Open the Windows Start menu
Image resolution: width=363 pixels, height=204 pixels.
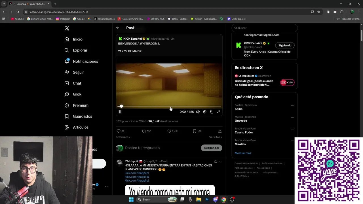[x=131, y=199]
